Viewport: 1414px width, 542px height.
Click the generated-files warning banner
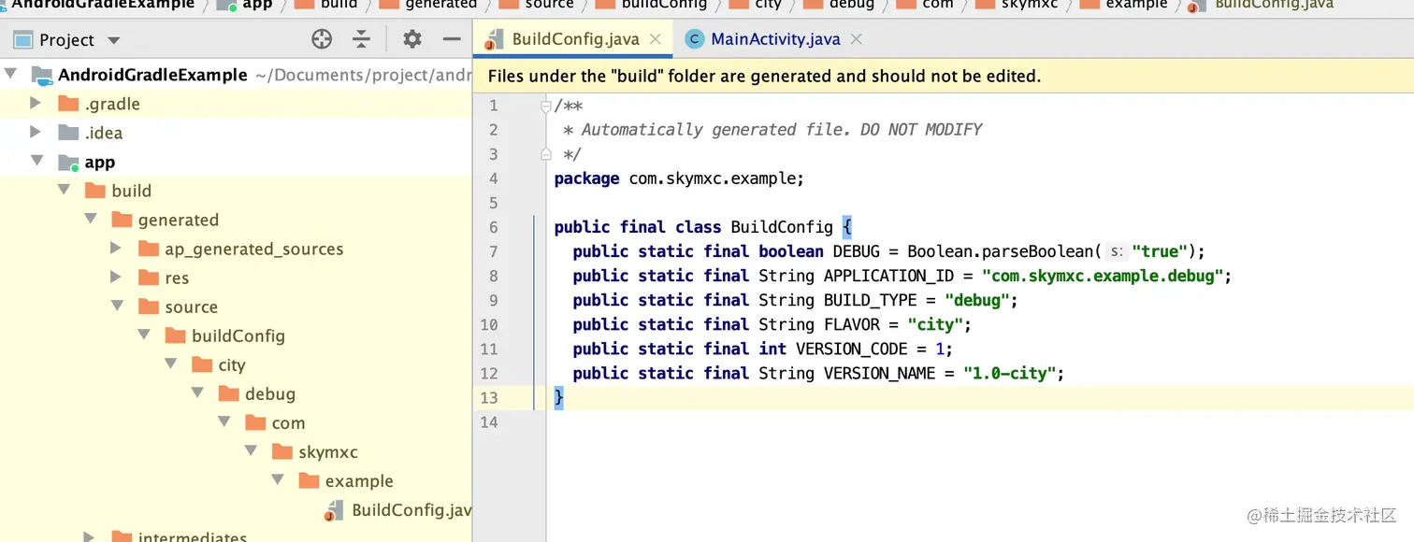(944, 76)
